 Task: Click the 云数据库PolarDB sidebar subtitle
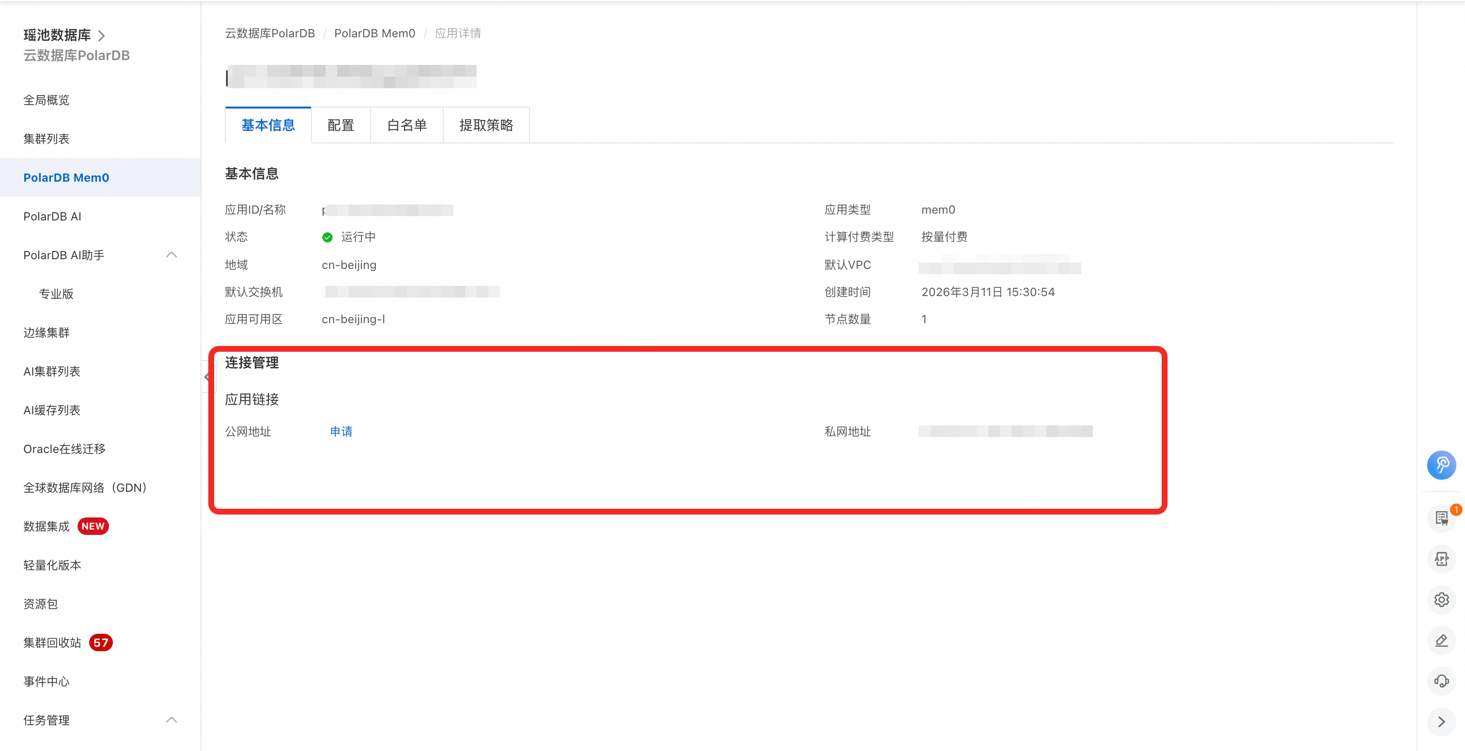coord(77,55)
